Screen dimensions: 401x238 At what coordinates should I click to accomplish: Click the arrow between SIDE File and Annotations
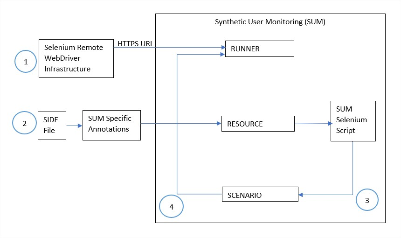(x=74, y=126)
